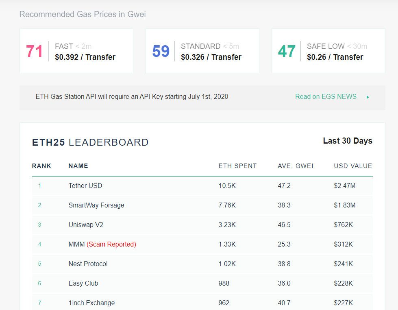Screen dimensions: 398x310
Task: Click Tether USD's $2.47M USD value
Action: pos(345,186)
